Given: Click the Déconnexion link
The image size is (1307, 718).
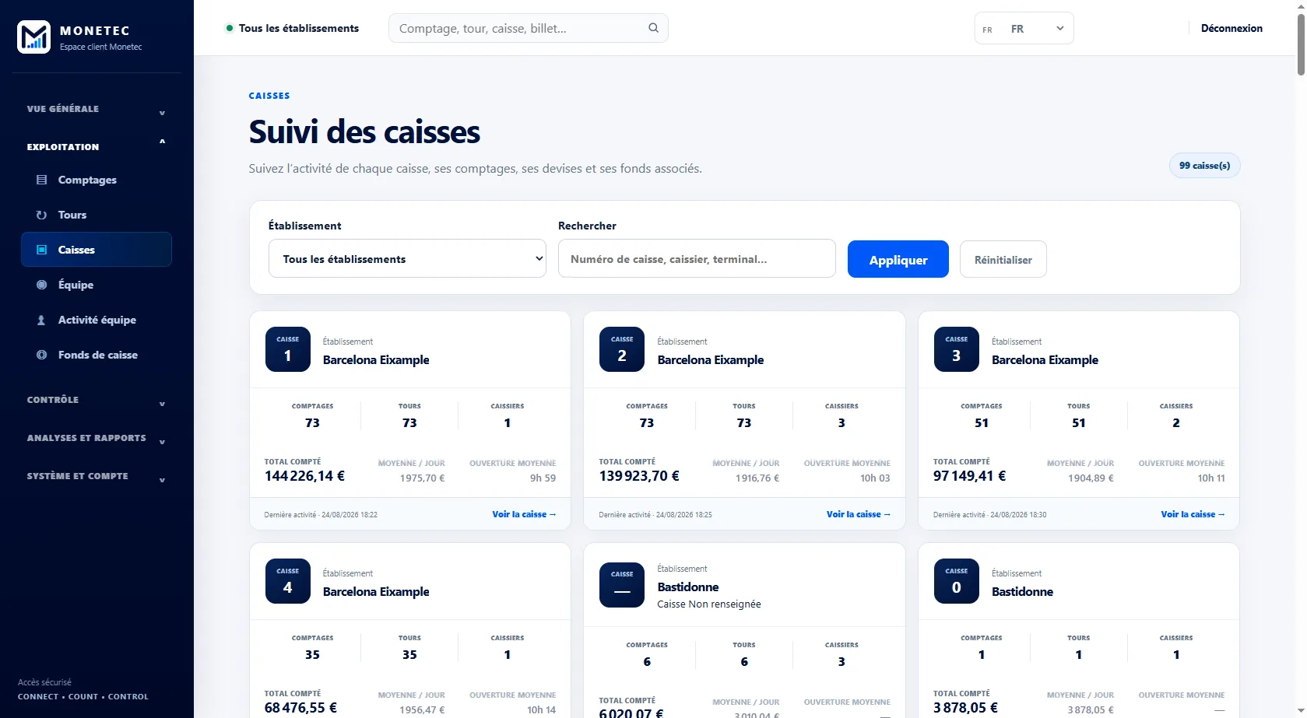Looking at the screenshot, I should tap(1231, 28).
